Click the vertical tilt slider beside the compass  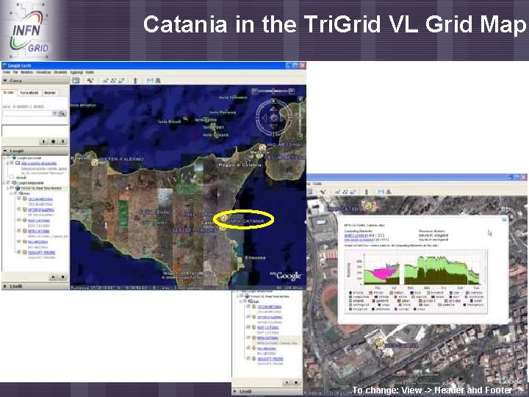point(300,117)
